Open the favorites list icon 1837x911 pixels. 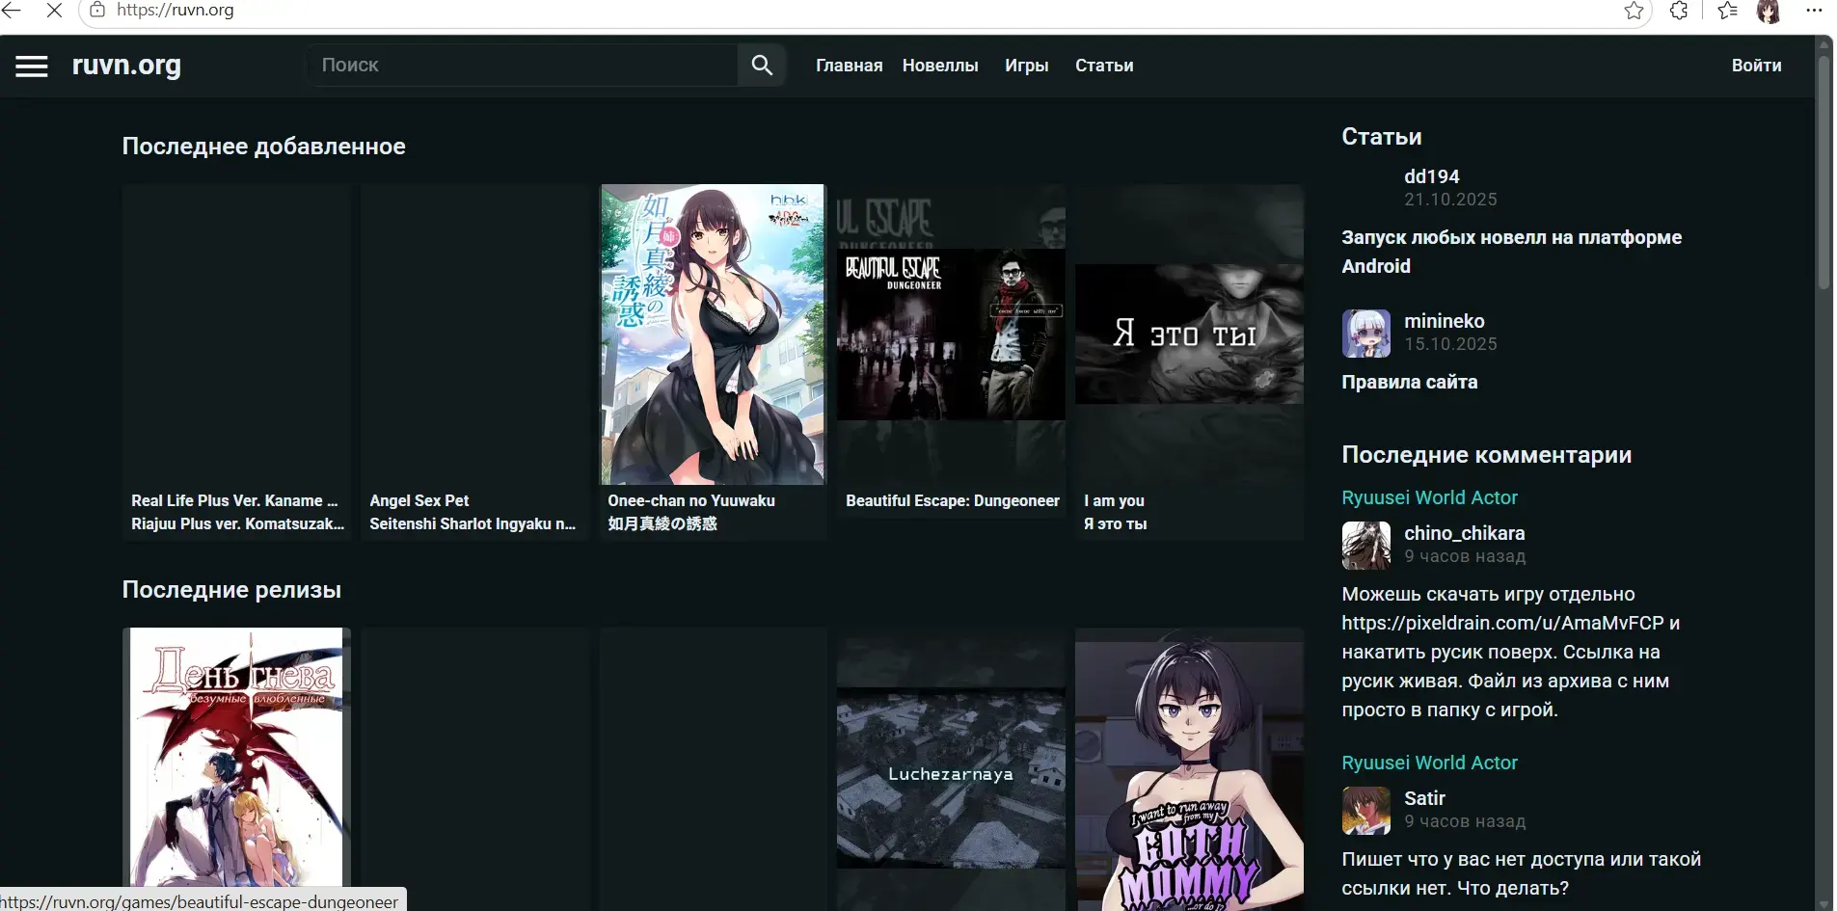pyautogui.click(x=1727, y=11)
